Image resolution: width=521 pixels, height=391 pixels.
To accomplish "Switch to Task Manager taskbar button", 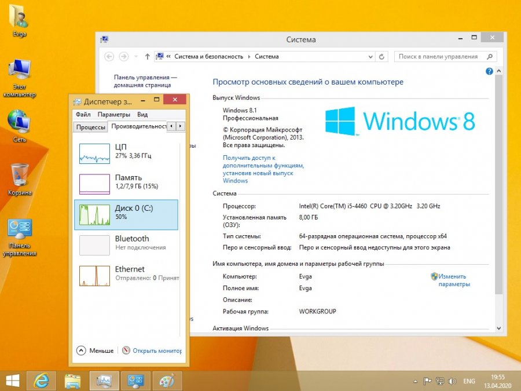I will coord(104,381).
